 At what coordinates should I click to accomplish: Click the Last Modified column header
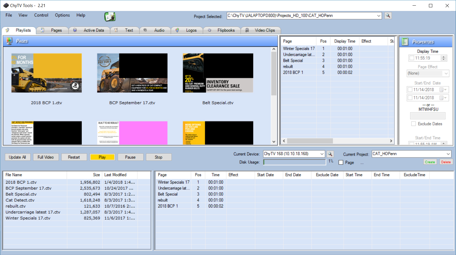[x=120, y=175]
